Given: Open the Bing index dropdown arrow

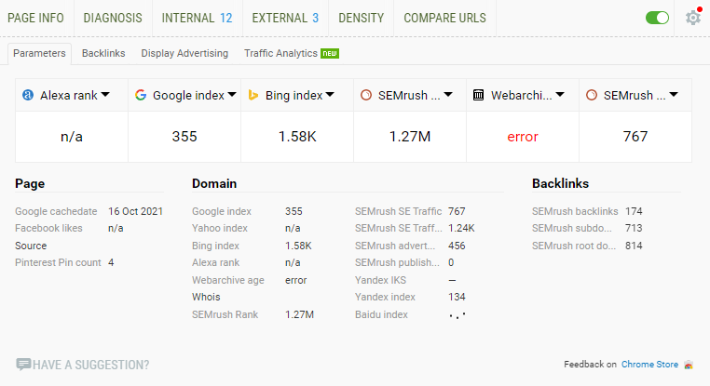Looking at the screenshot, I should [330, 95].
